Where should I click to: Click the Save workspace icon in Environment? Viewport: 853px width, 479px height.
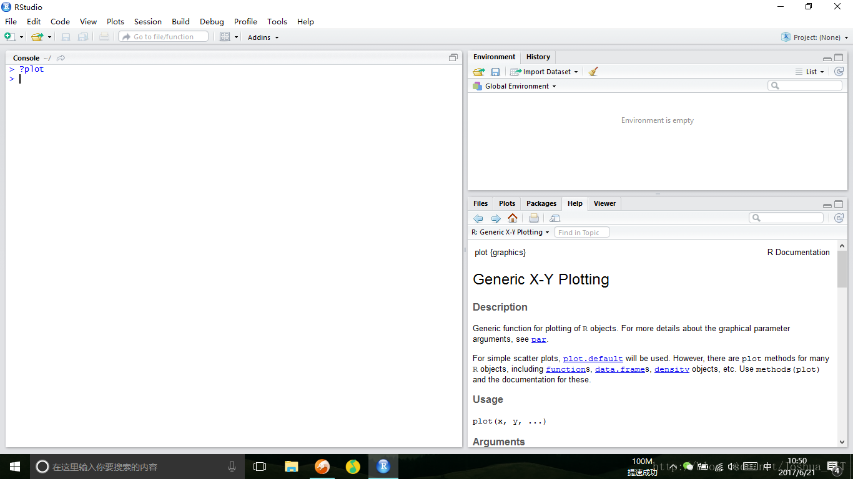495,72
